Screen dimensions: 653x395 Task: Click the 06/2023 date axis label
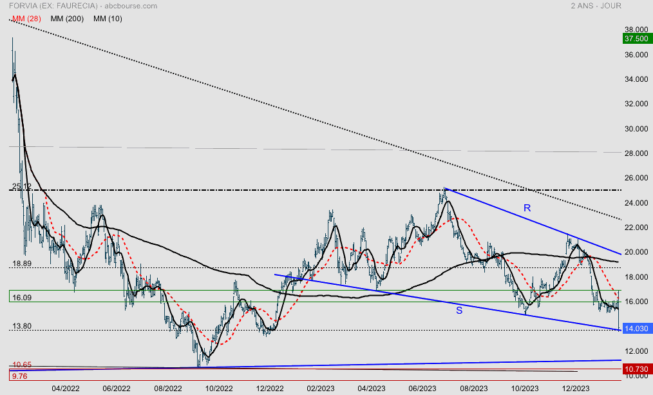click(x=422, y=389)
